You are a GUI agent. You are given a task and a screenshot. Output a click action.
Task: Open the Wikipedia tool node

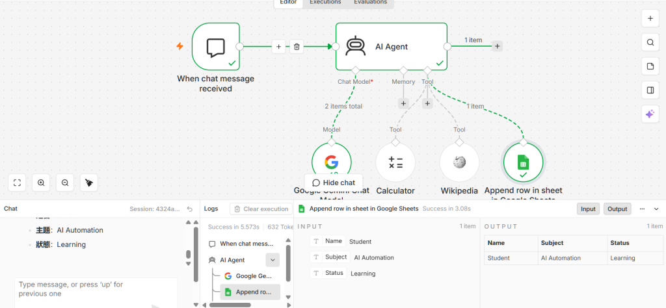tap(459, 162)
